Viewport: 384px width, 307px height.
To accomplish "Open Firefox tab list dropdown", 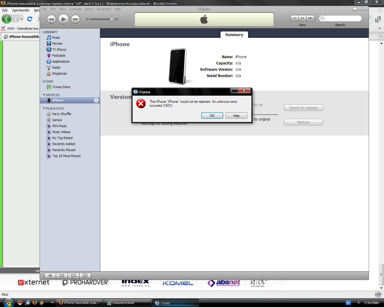I will [381, 36].
